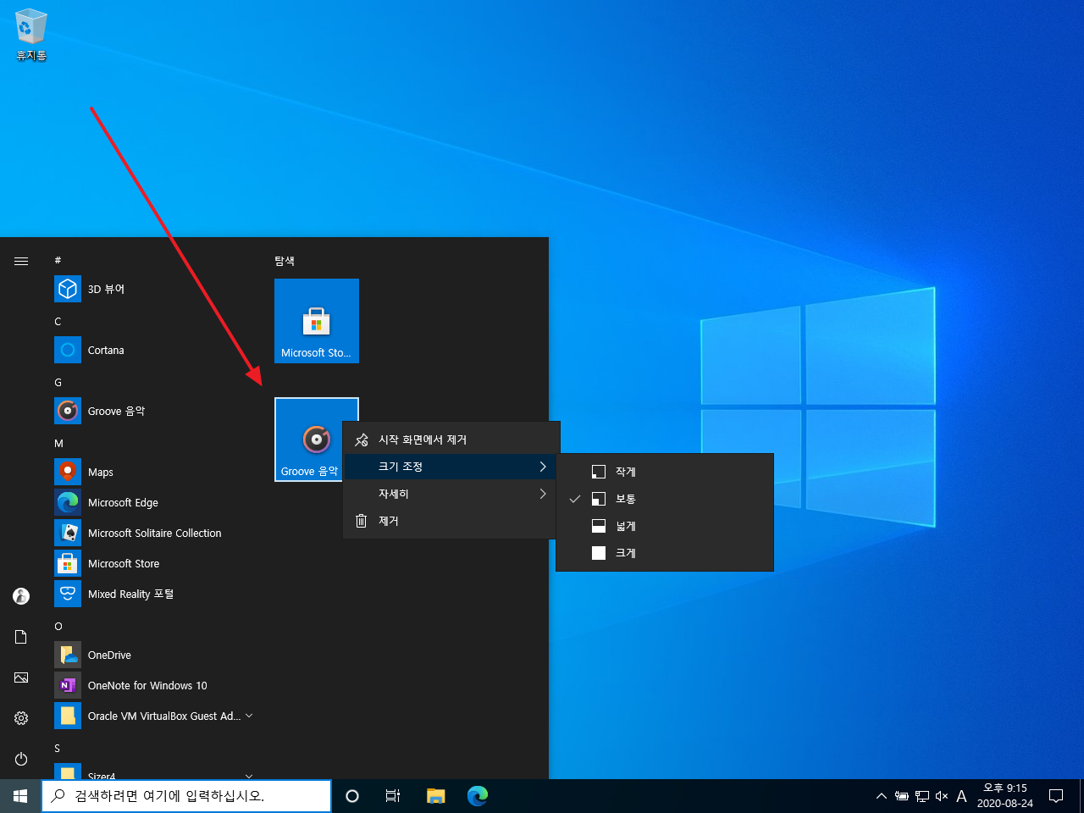Click the Power button in Start
Screen dimensions: 1084x813
[21, 759]
